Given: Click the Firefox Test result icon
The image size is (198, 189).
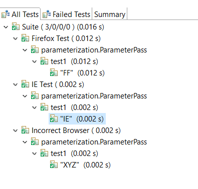Looking at the screenshot, I should pyautogui.click(x=25, y=38).
